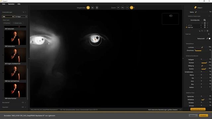Expand the Benutzerdefiniert presets section
Screen dimensions: 212x119
coord(25,102)
